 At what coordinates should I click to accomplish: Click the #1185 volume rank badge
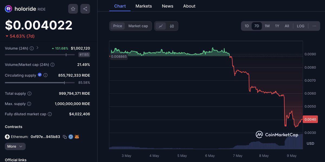pyautogui.click(x=84, y=55)
